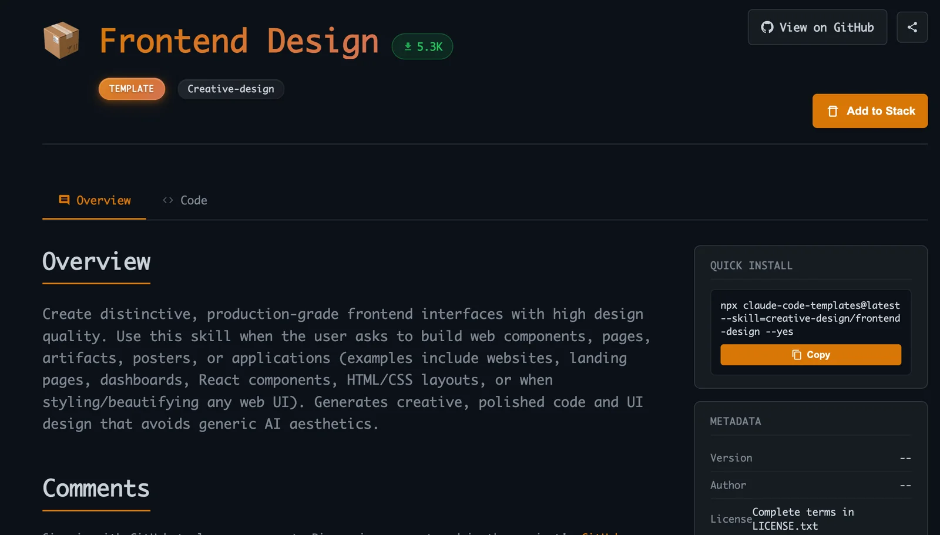Click the green download count badge
Viewport: 940px width, 535px height.
click(x=422, y=46)
